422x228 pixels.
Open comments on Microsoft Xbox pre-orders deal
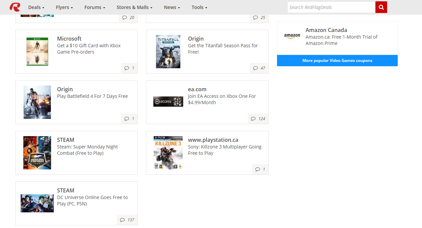click(129, 68)
